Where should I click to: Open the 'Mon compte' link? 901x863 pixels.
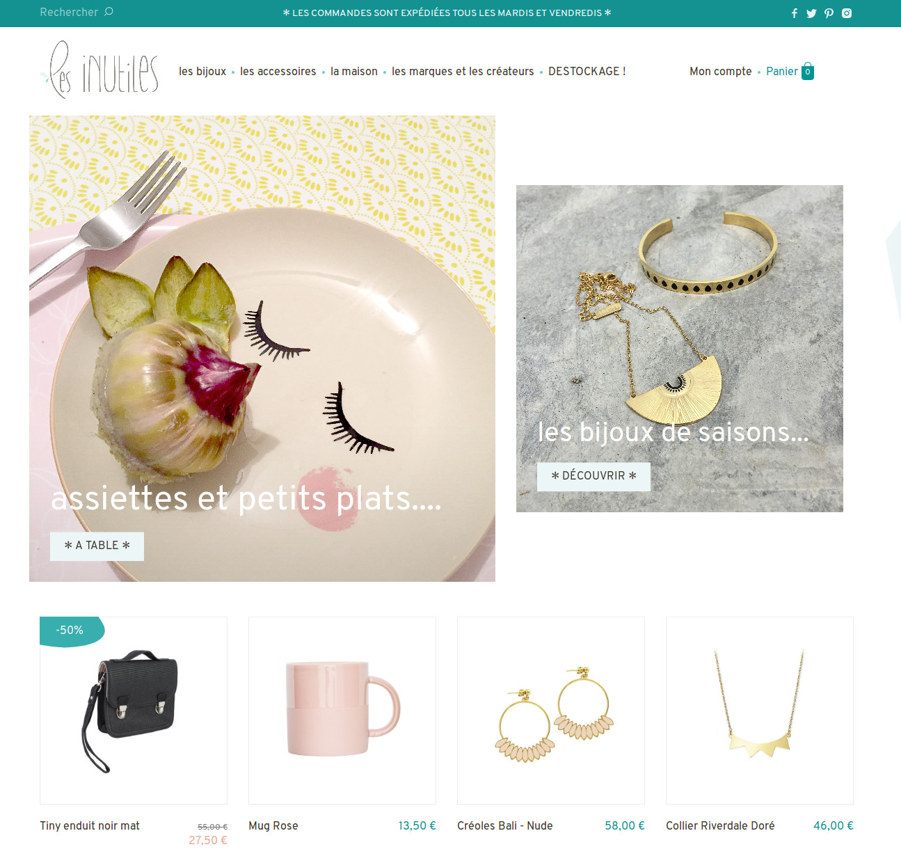[x=721, y=71]
